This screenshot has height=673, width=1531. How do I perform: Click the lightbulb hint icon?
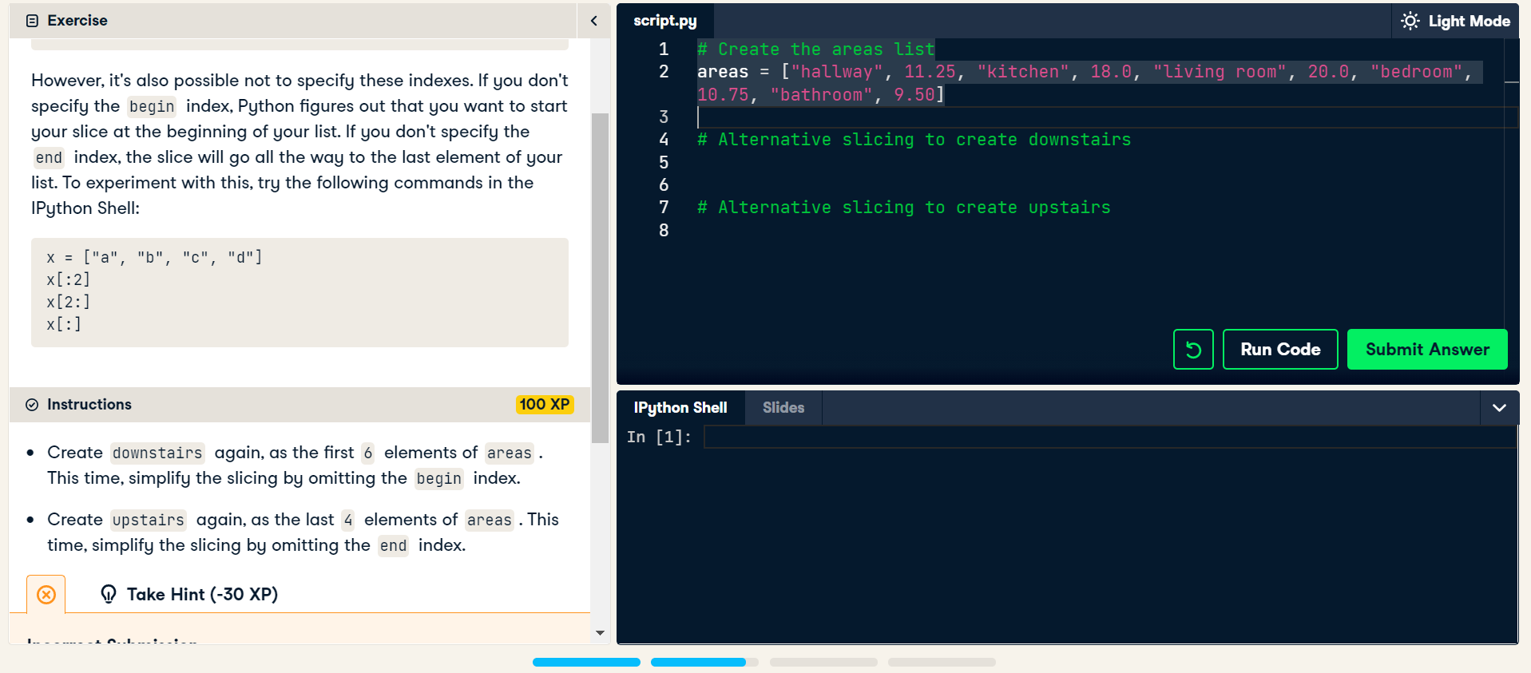click(109, 594)
